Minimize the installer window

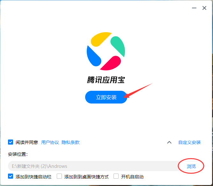[194, 8]
